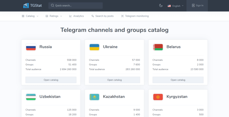This screenshot has width=229, height=117.
Task: Click the TGStat logo icon
Action: click(x=26, y=6)
